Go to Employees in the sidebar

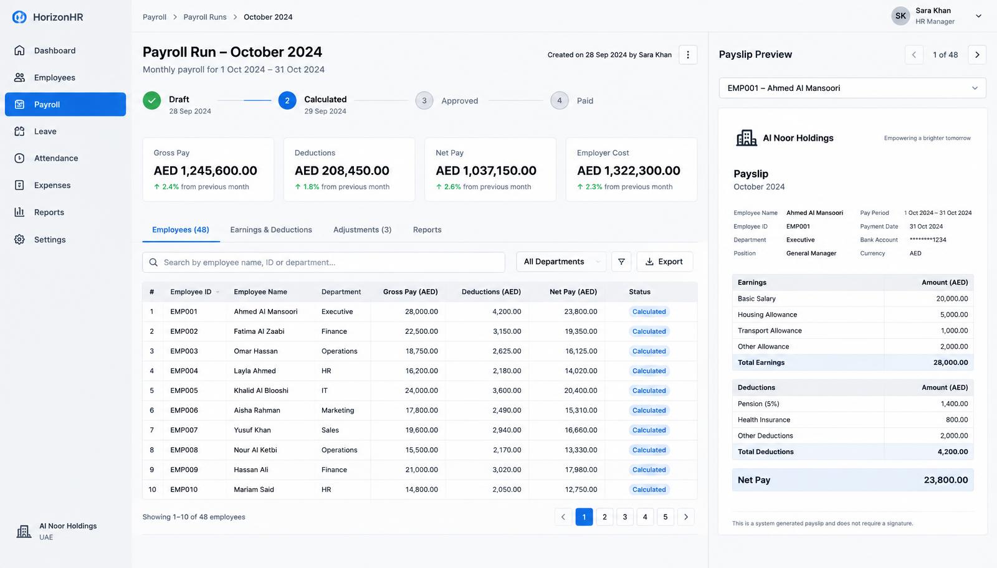tap(65, 77)
